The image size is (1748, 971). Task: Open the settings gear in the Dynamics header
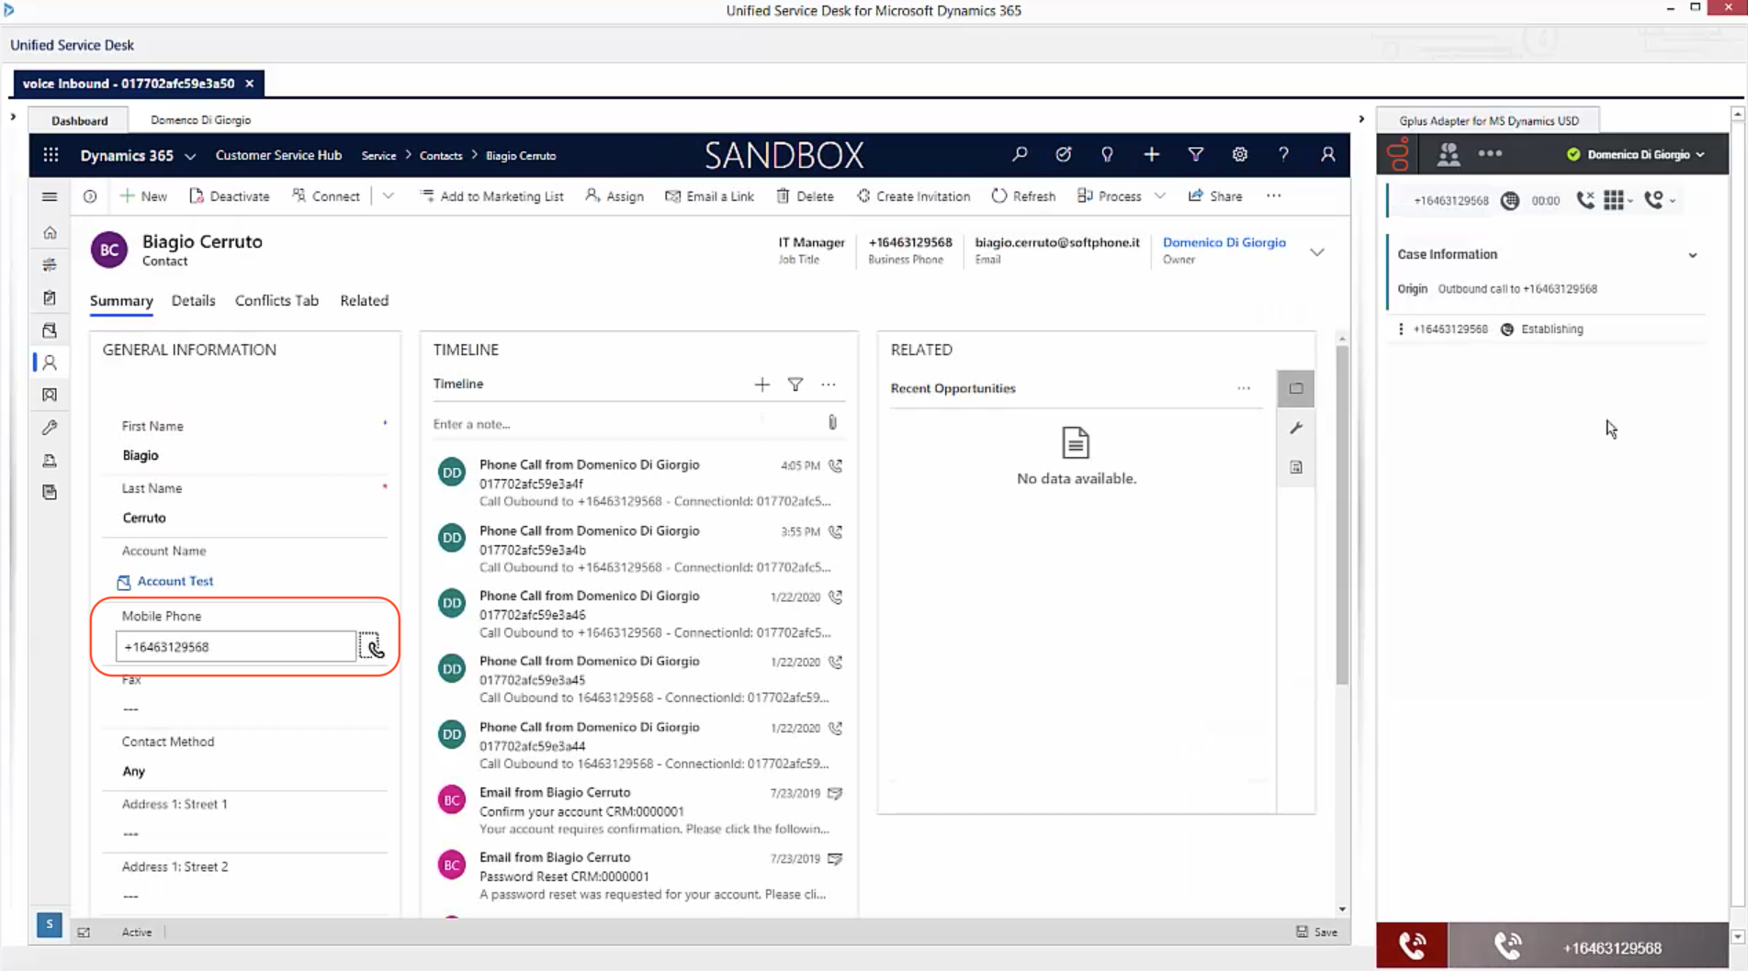(1239, 155)
